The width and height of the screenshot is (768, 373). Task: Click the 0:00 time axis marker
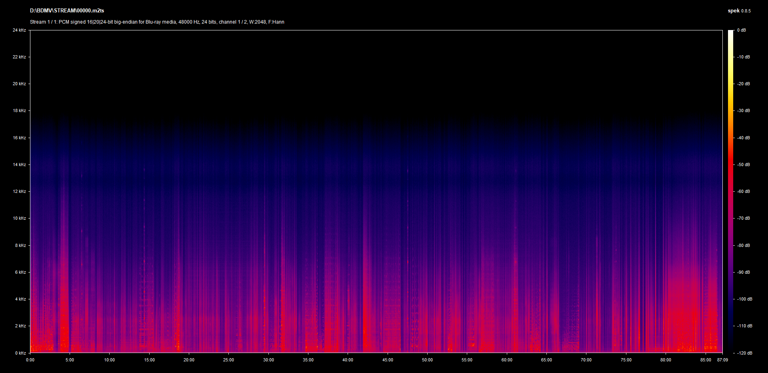[30, 360]
